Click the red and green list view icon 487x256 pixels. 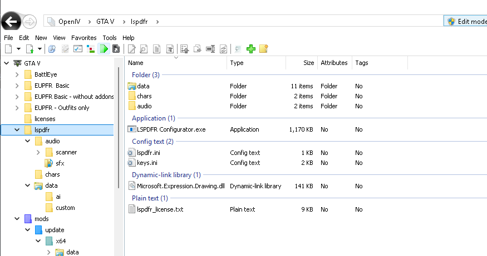pos(91,49)
